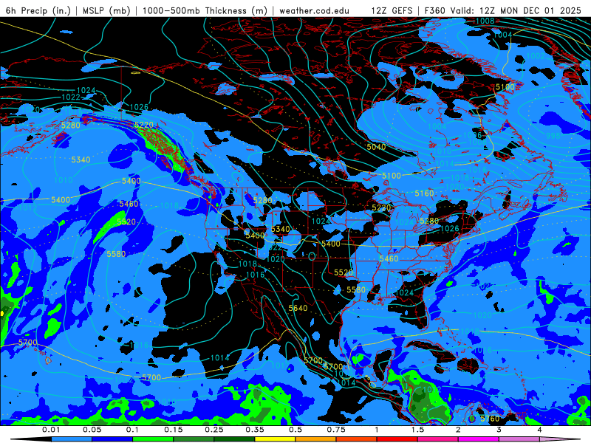Select the 2 inch magenta legend swatch
Viewport: 591px width, 443px height.
tap(479, 439)
